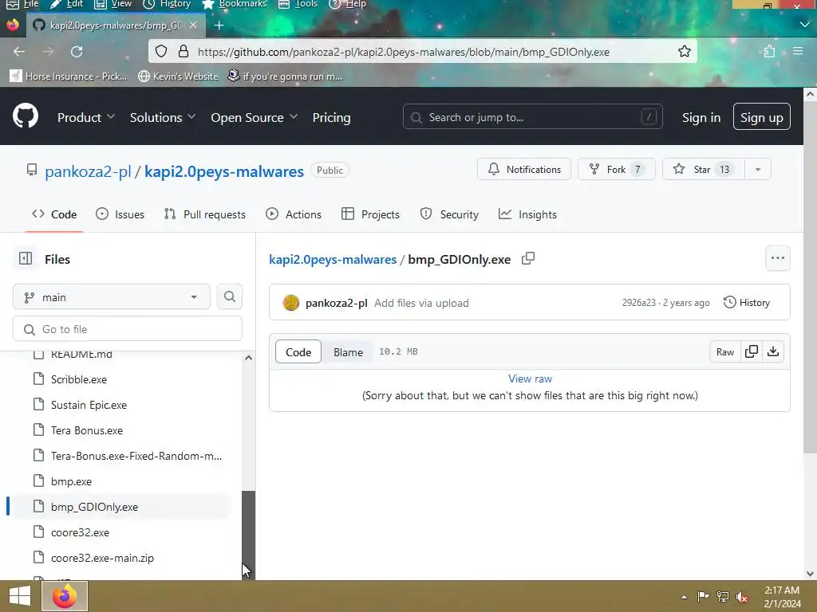Viewport: 817px width, 612px height.
Task: Click the Sign up button
Action: click(761, 116)
